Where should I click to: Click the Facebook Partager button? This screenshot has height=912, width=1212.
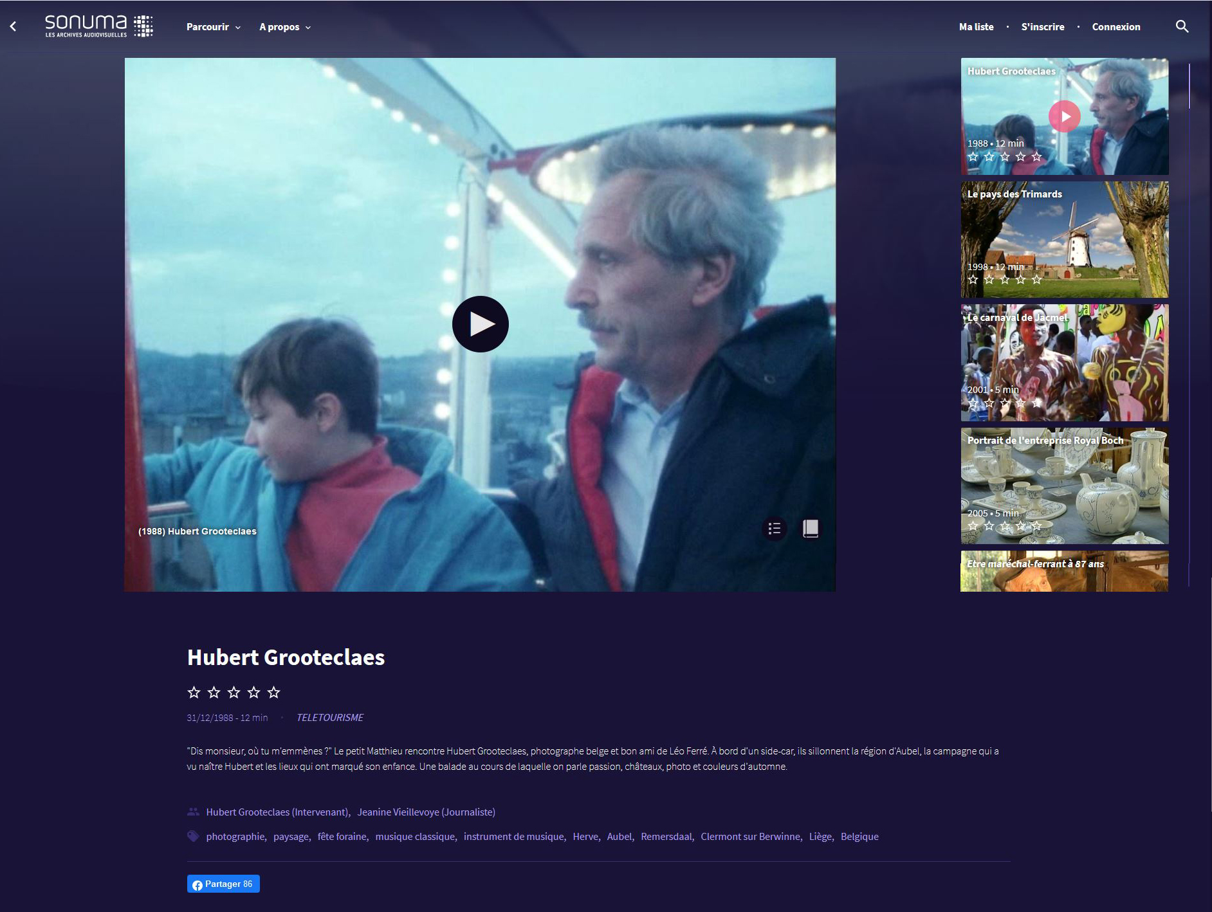(x=223, y=884)
